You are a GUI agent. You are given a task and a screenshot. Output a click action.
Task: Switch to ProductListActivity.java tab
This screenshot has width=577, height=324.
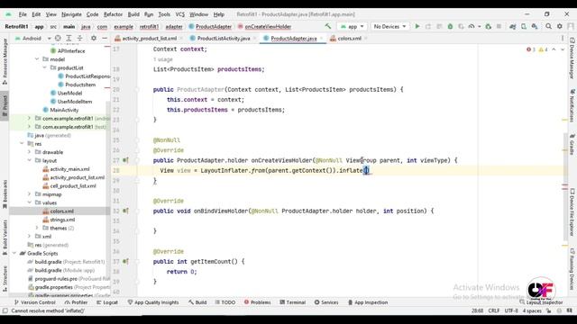pyautogui.click(x=224, y=38)
